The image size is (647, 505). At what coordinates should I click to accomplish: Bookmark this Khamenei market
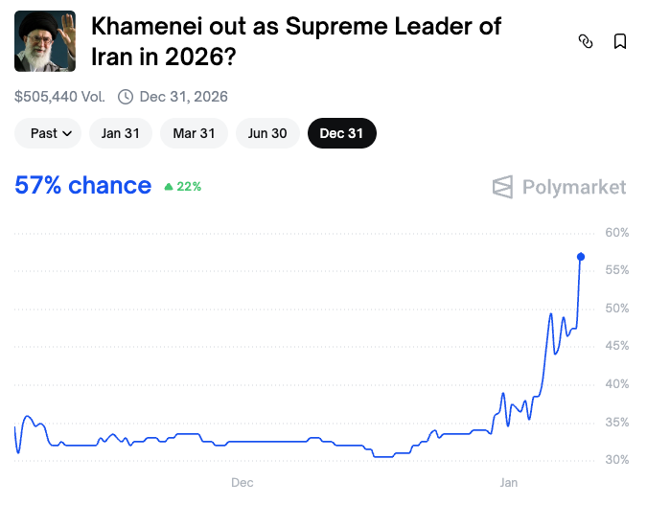[x=619, y=41]
